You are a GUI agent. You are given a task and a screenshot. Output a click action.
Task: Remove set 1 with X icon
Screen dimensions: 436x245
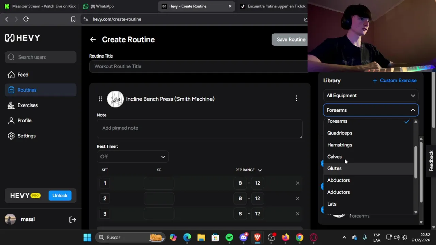click(x=298, y=183)
